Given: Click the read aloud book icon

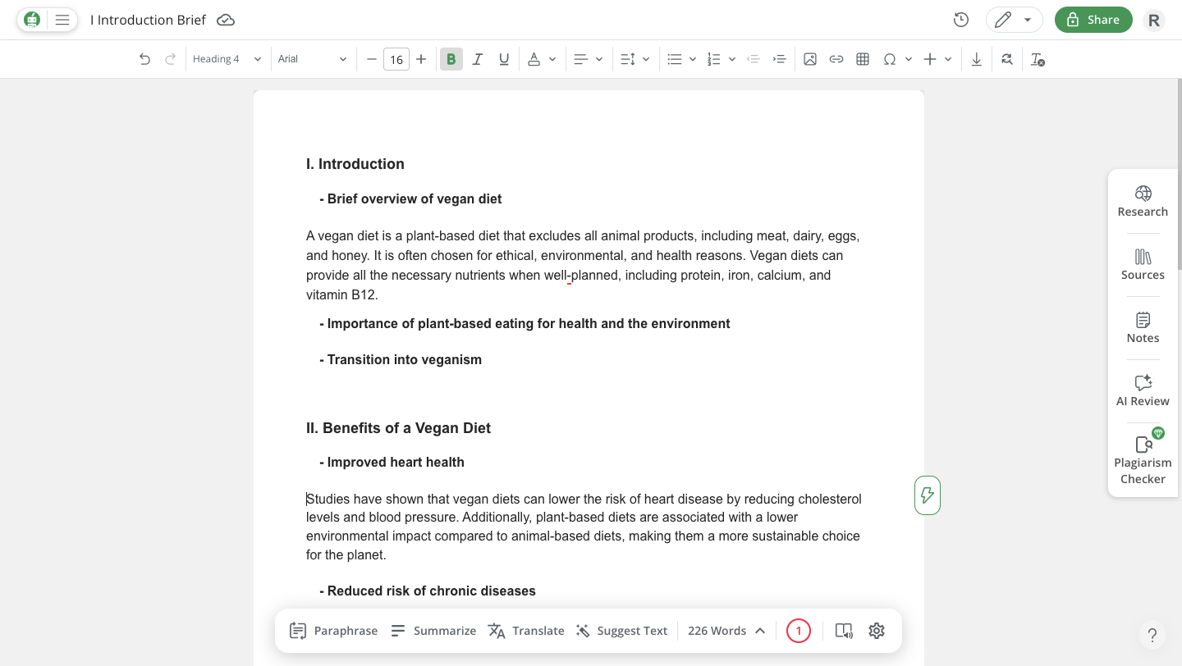Looking at the screenshot, I should coord(844,631).
